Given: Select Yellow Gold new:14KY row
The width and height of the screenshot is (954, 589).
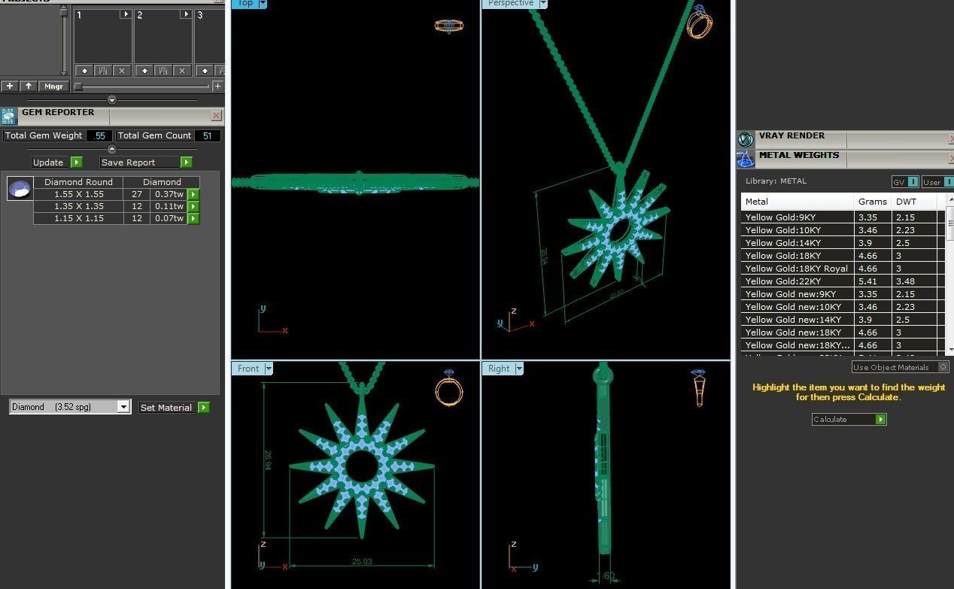Looking at the screenshot, I should [843, 320].
